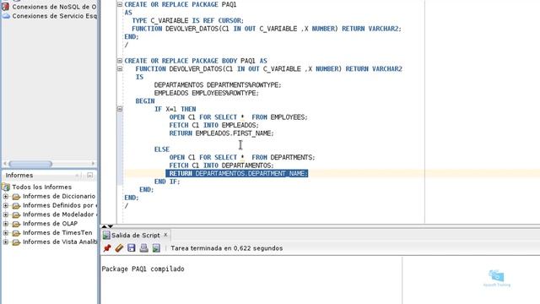The width and height of the screenshot is (540, 304).
Task: Click OPEN C1 FOR SELECT FROM EMPLOYEES line
Action: click(238, 117)
